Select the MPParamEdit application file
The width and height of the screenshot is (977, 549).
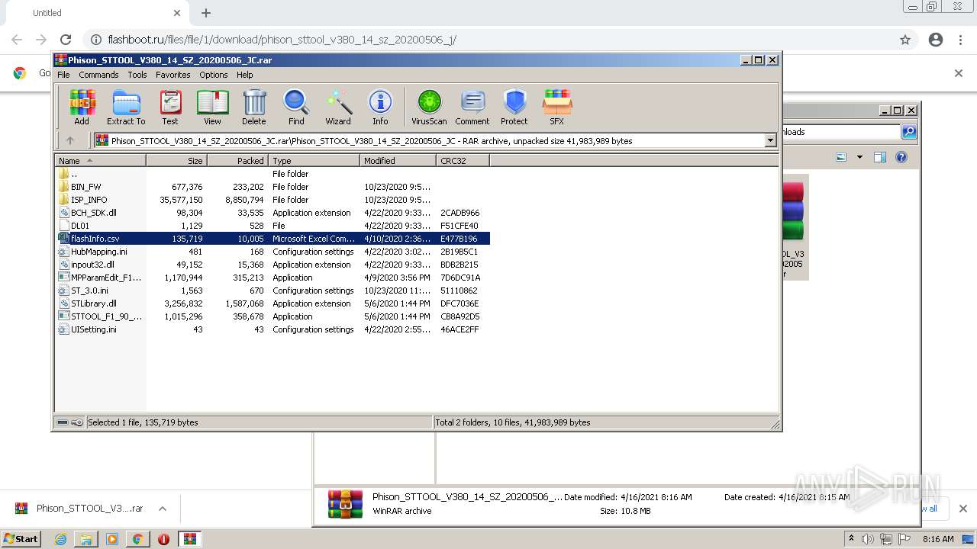point(272,278)
